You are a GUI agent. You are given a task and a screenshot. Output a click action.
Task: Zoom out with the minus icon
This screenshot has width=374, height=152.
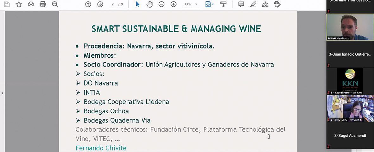162,4
